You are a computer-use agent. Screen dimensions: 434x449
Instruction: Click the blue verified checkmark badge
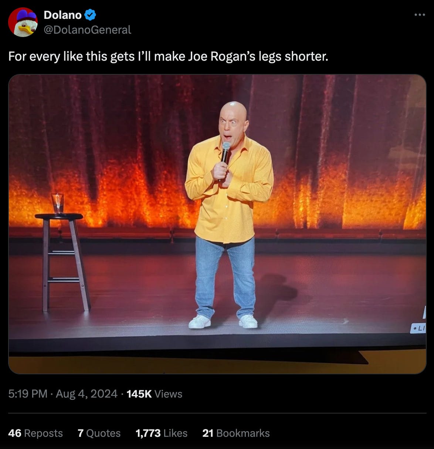coord(91,15)
